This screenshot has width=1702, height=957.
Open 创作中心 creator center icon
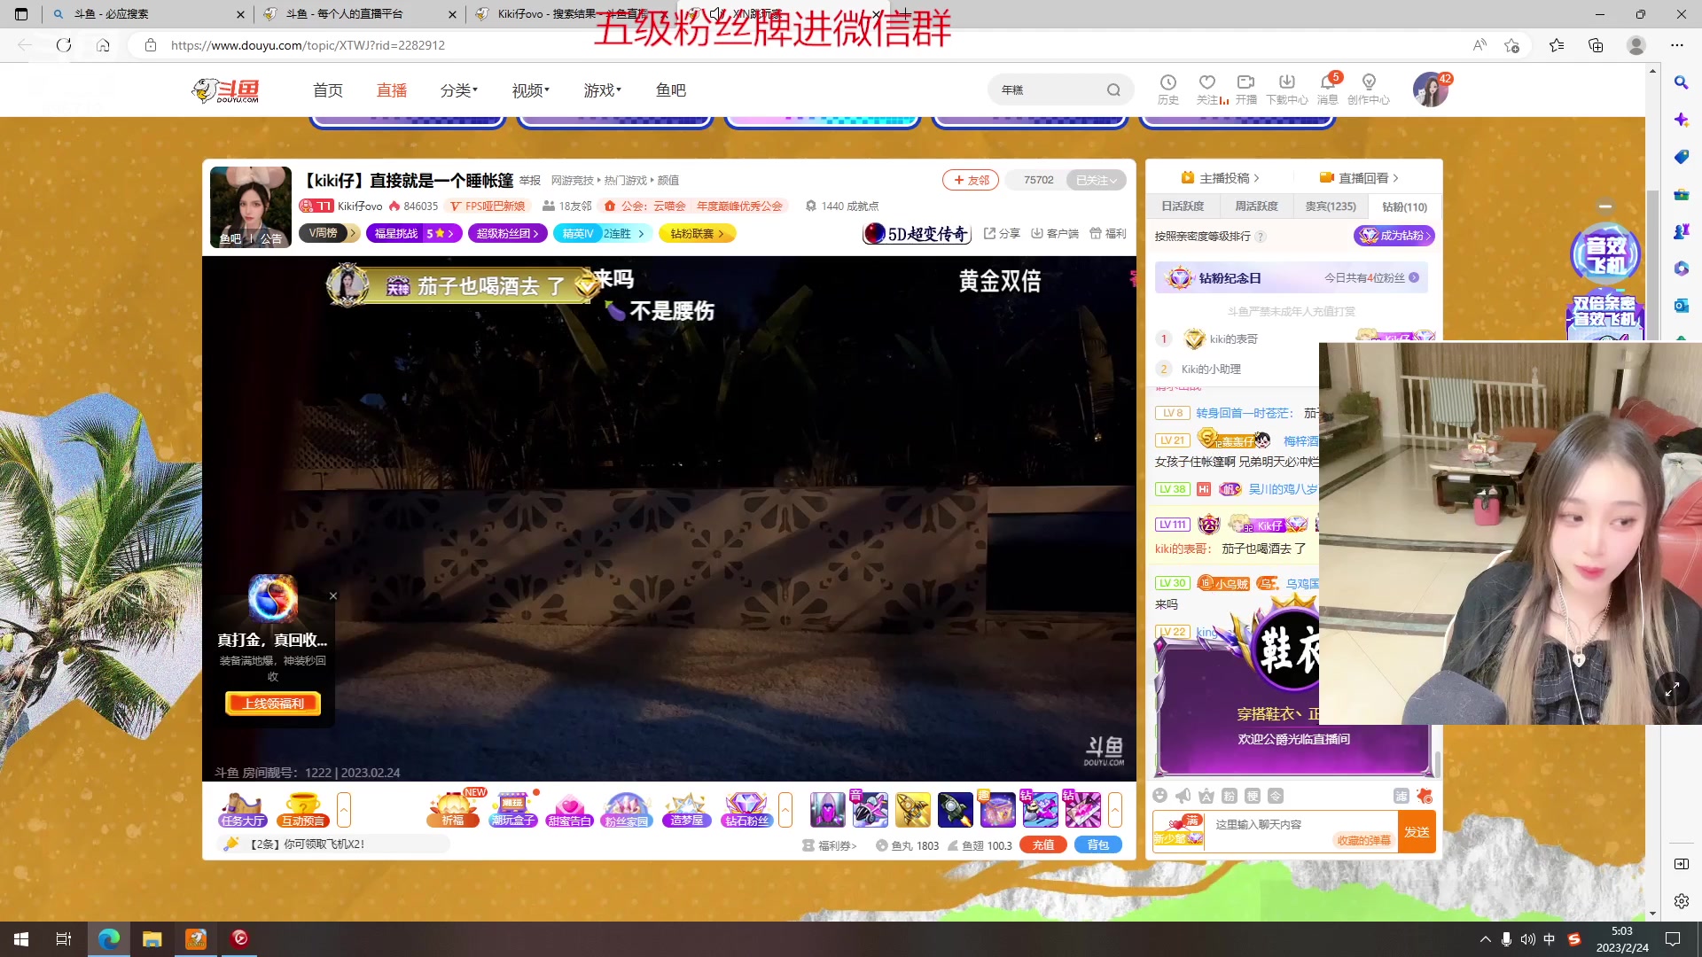click(1369, 89)
